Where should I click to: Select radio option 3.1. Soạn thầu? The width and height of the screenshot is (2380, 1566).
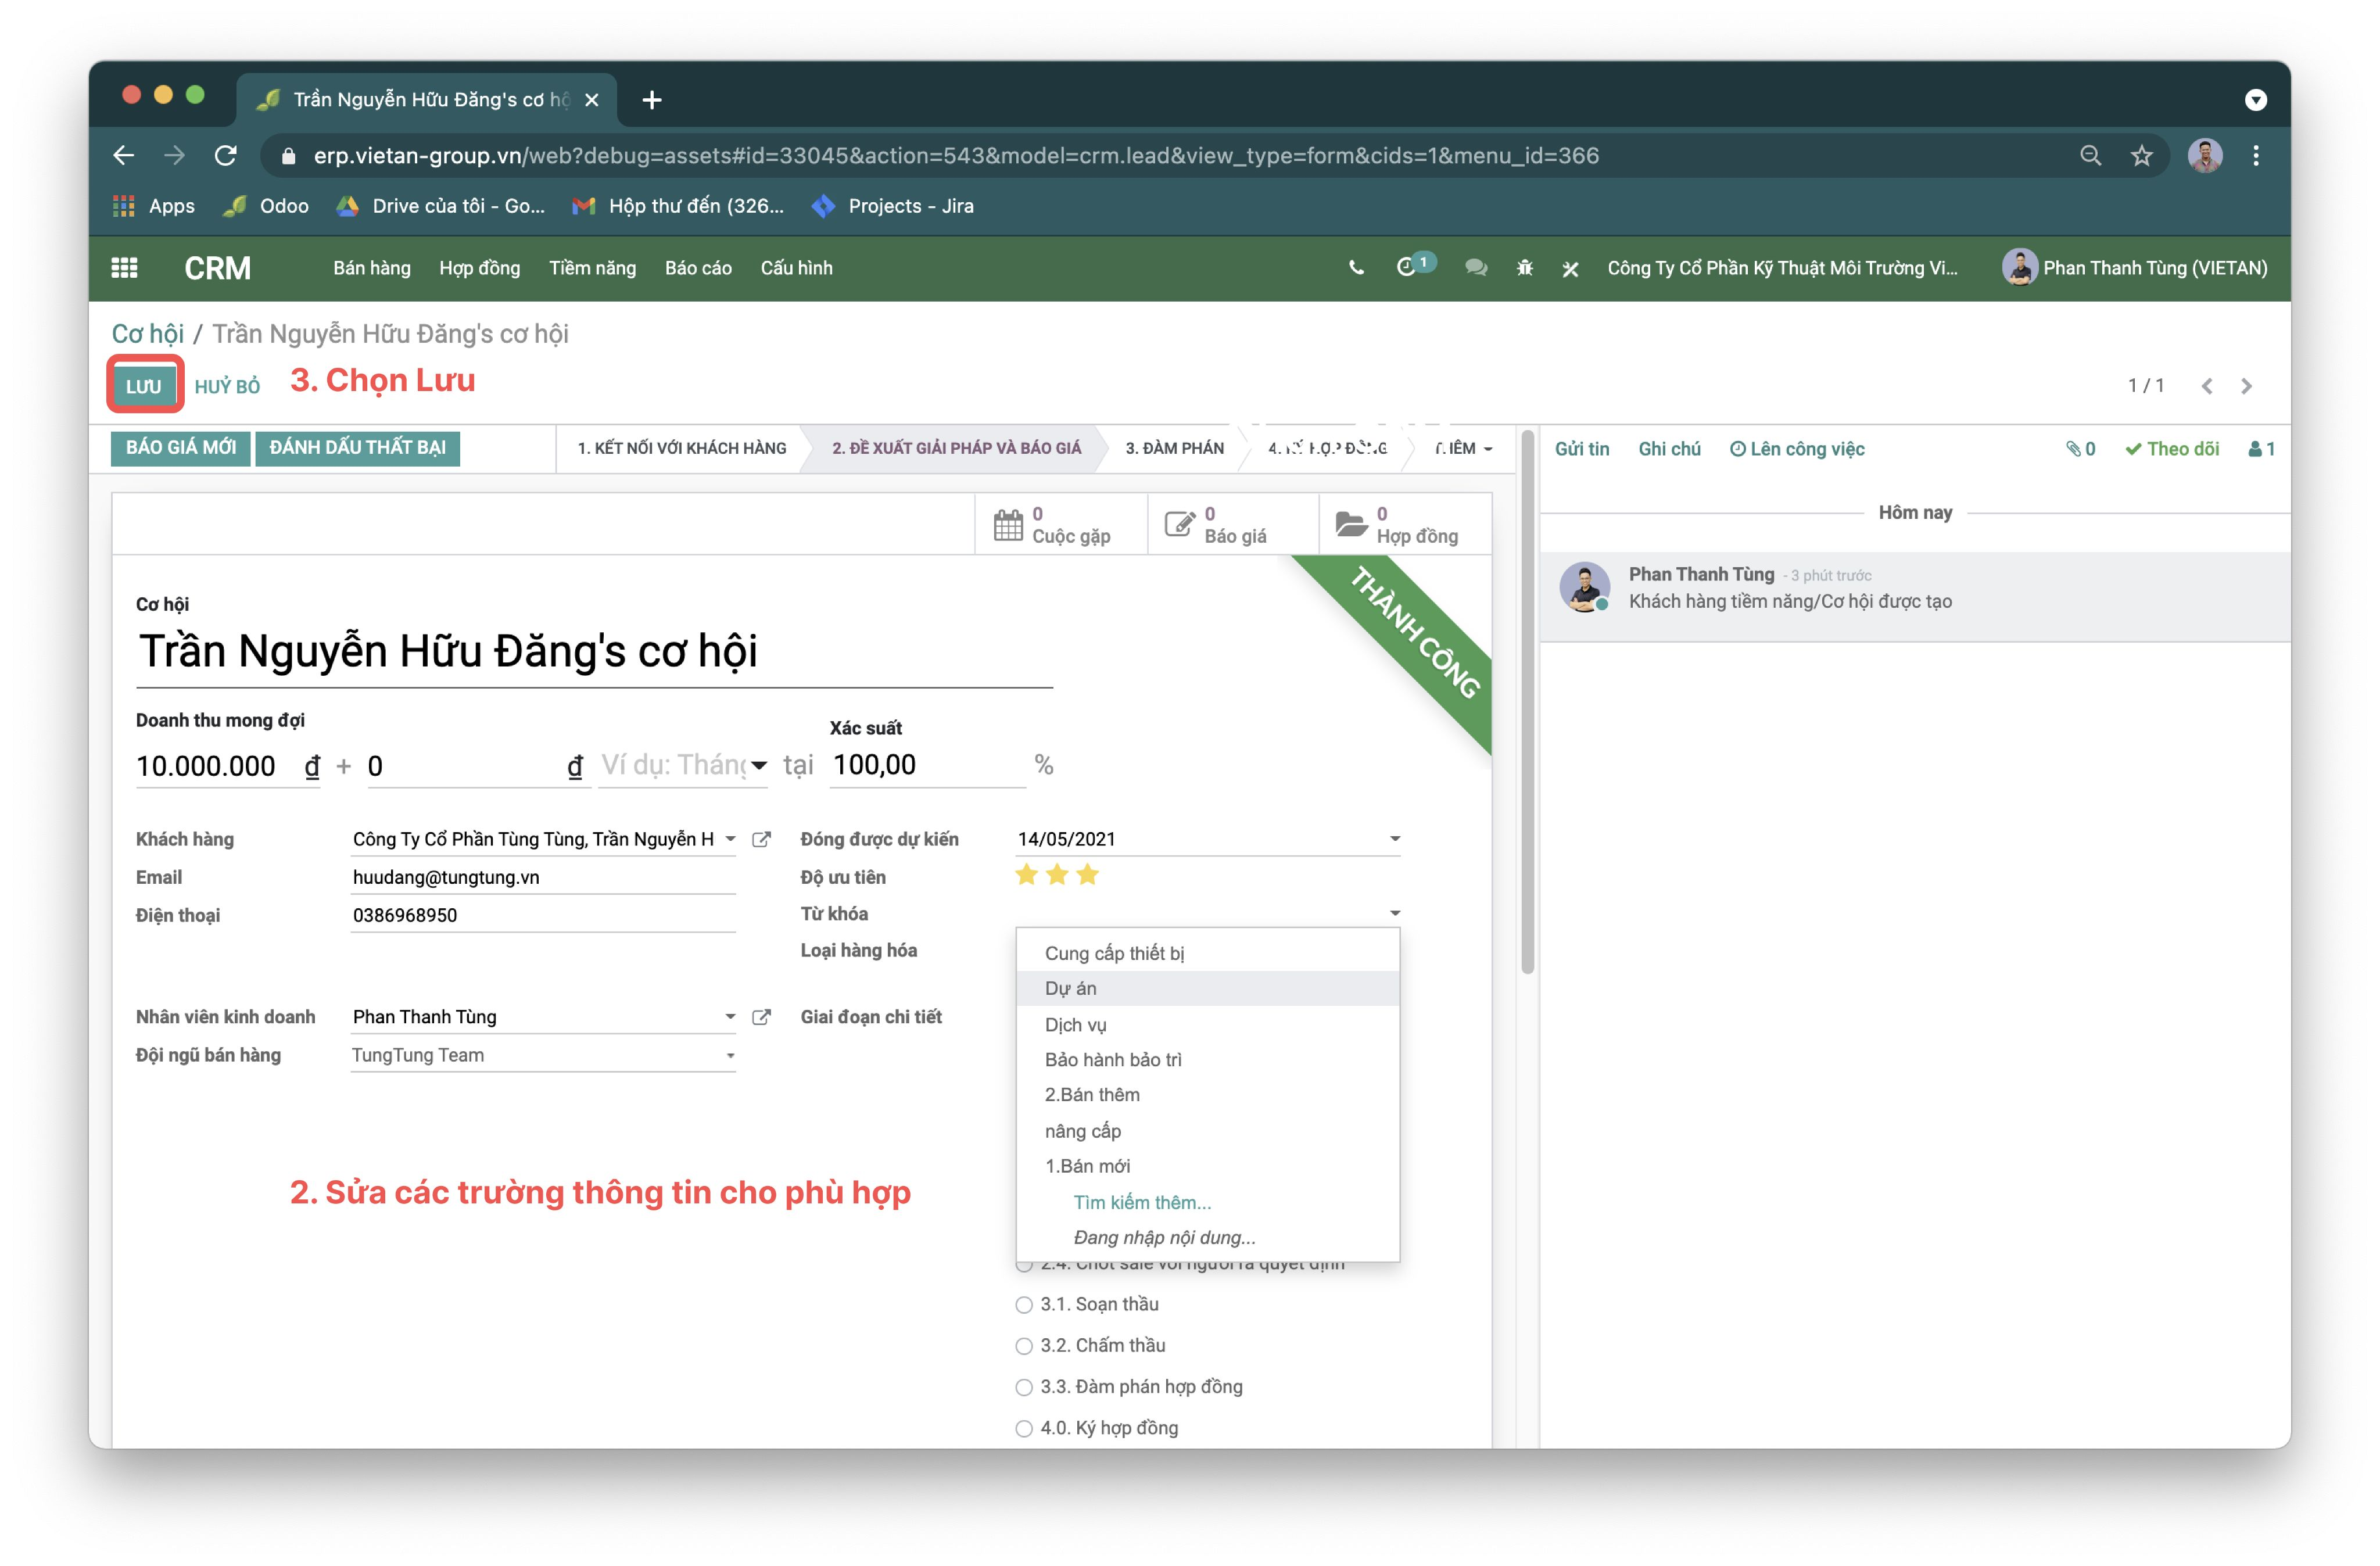(x=1024, y=1305)
